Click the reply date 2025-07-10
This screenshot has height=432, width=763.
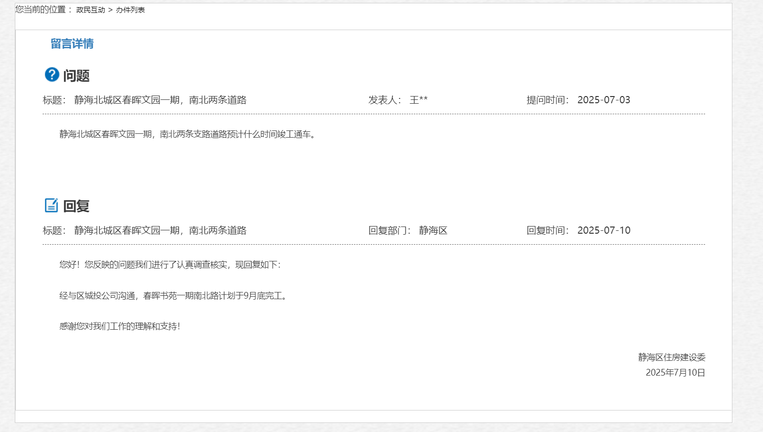604,230
